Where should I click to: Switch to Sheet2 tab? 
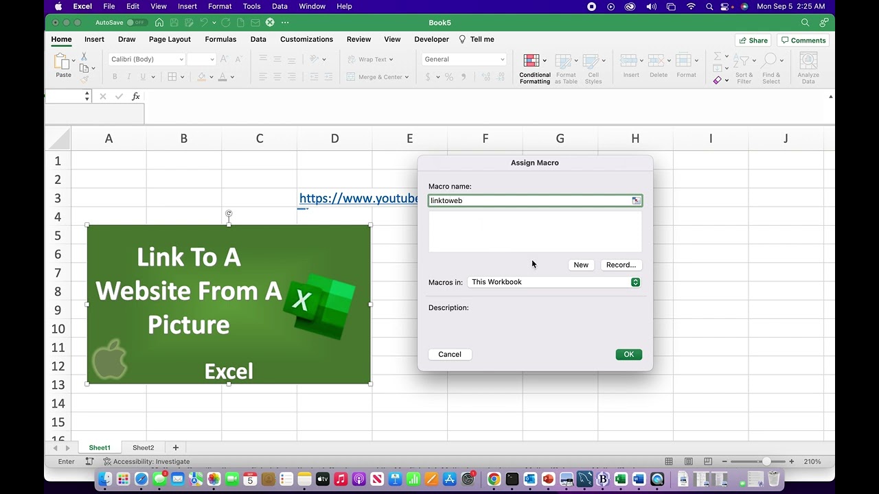tap(144, 448)
